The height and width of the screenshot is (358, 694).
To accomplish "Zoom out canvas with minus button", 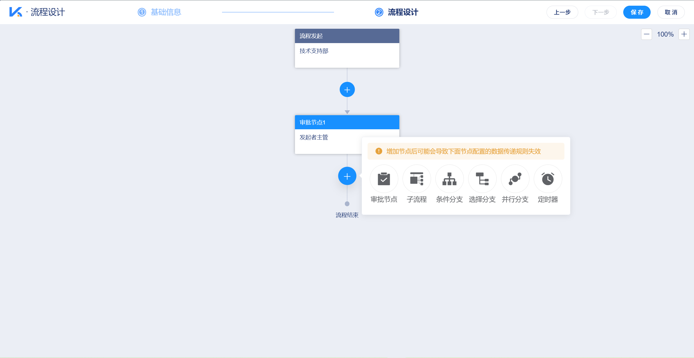I will 647,34.
